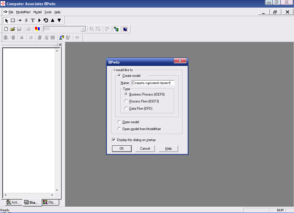Viewport: 294px width, 213px height.
Task: Click the ModelMart connection computer-database icon
Action: pos(62,38)
